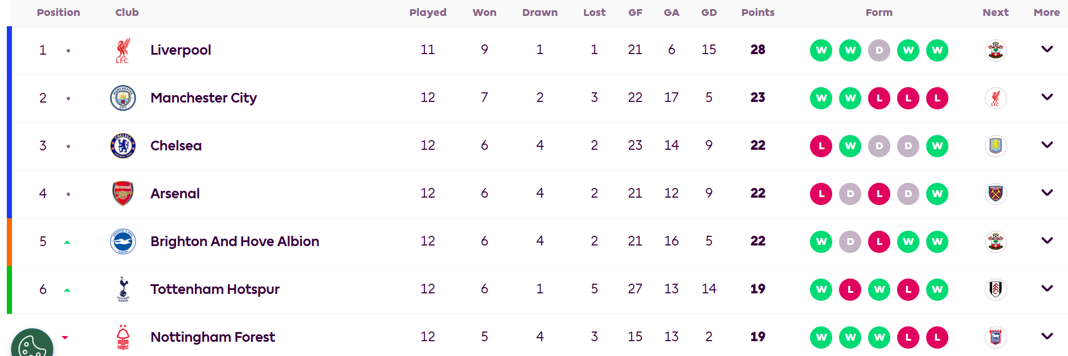1068x356 pixels.
Task: Expand the Liverpool row details
Action: tap(1047, 50)
